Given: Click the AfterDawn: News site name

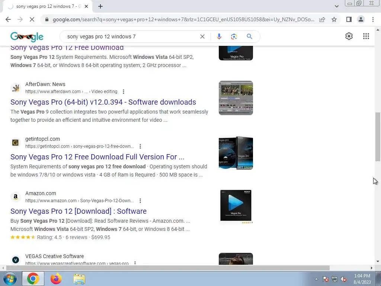Looking at the screenshot, I should point(45,84).
